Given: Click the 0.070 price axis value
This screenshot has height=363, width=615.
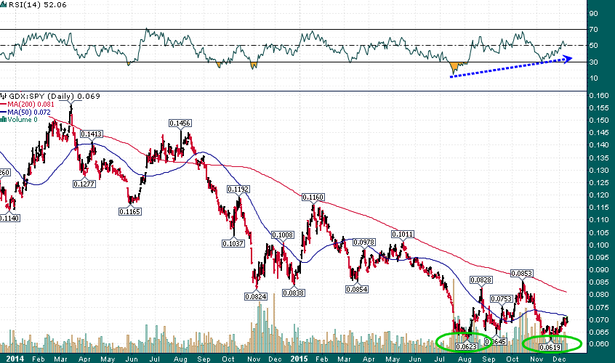Looking at the screenshot, I should point(599,320).
